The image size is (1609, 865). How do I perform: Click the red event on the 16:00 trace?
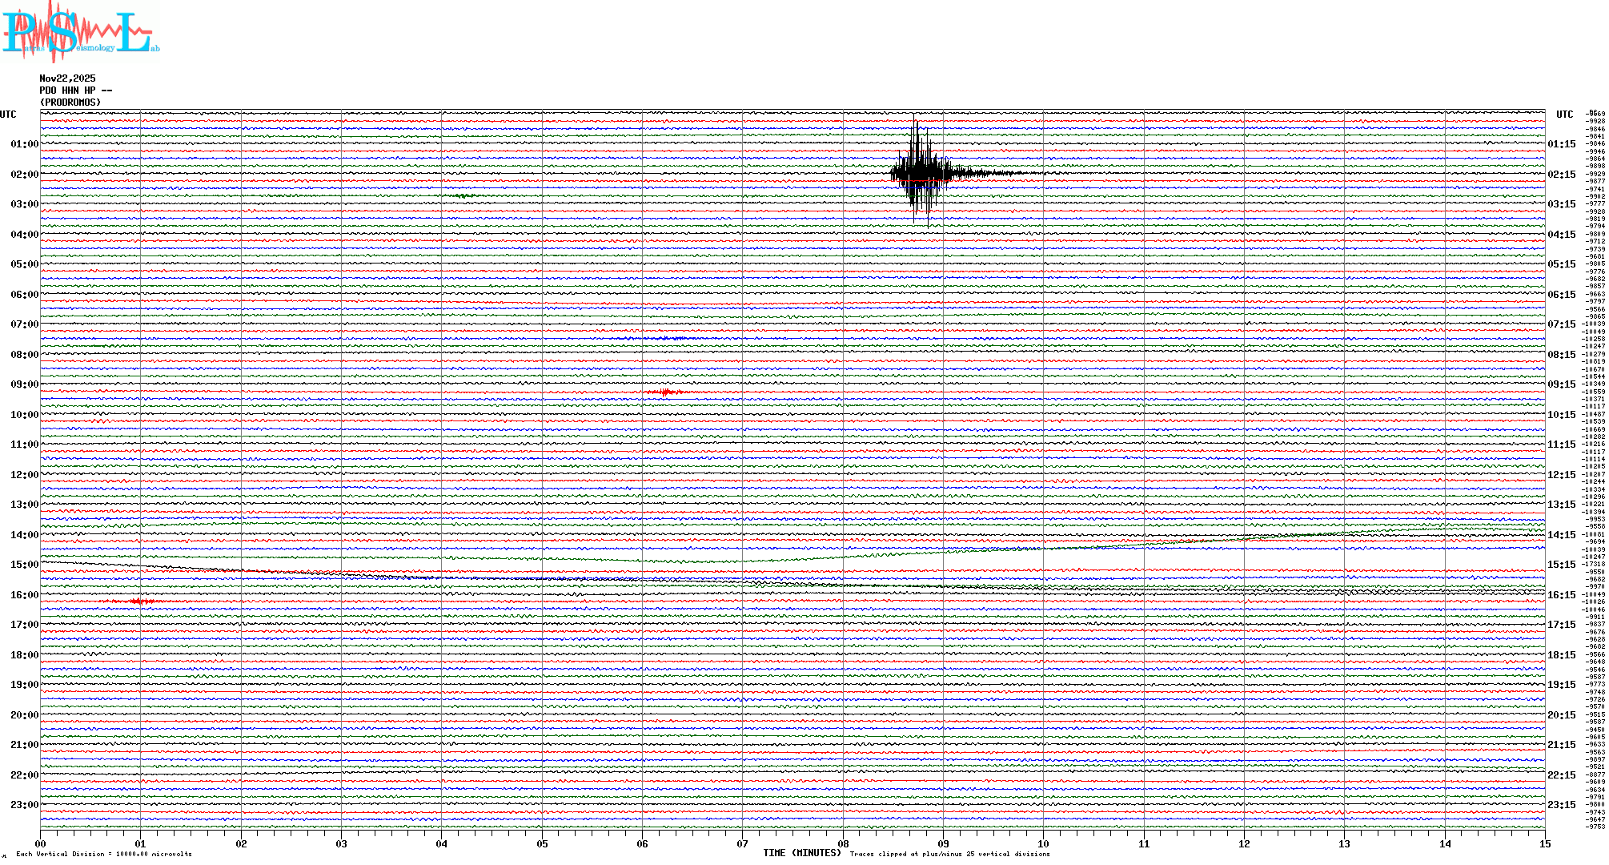(139, 601)
